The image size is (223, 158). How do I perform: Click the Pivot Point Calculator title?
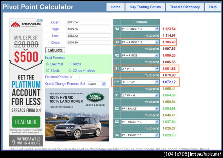click(38, 7)
